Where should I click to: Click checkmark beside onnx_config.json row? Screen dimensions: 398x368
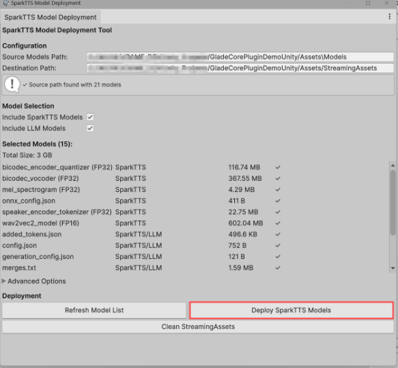[278, 201]
